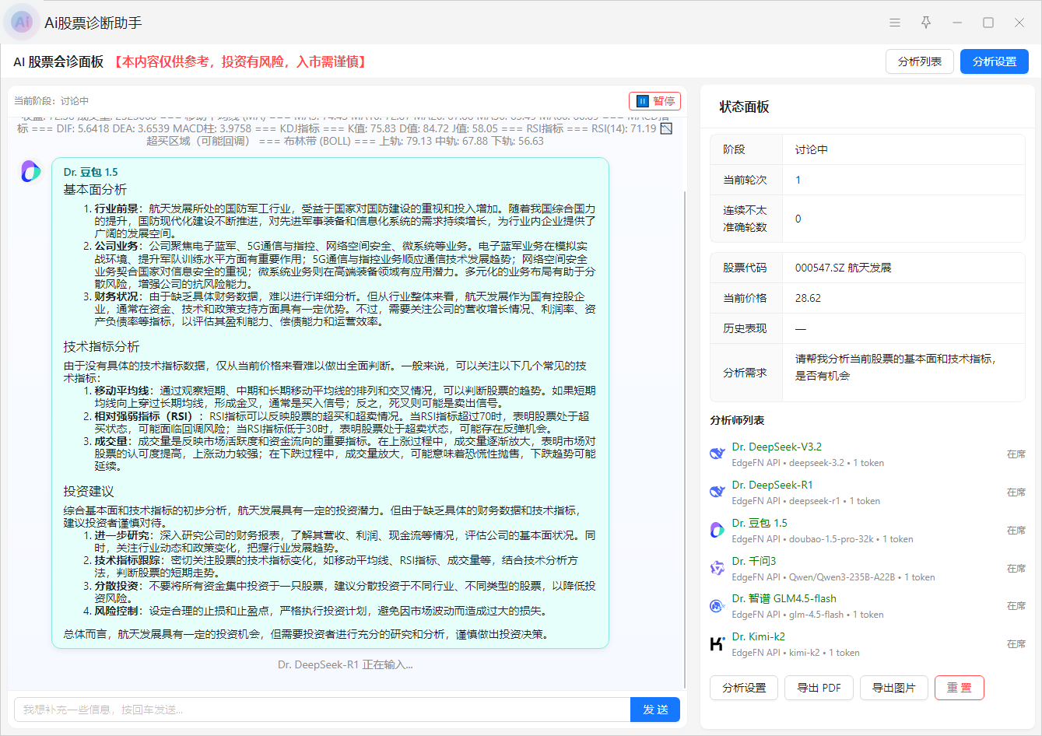Open the hamburger menu in title bar
This screenshot has width=1042, height=736.
coord(895,23)
